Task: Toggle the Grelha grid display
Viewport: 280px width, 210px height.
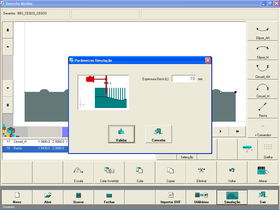Action: [x=268, y=149]
